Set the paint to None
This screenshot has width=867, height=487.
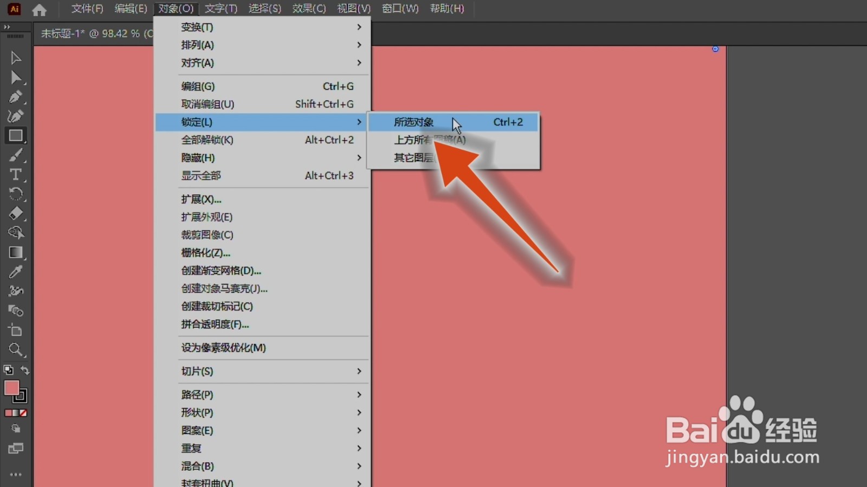[x=23, y=413]
